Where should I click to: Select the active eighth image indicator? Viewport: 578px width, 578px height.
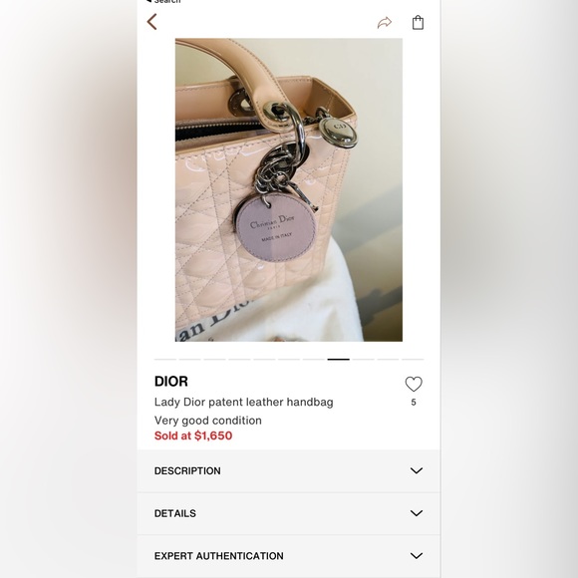[x=339, y=359]
